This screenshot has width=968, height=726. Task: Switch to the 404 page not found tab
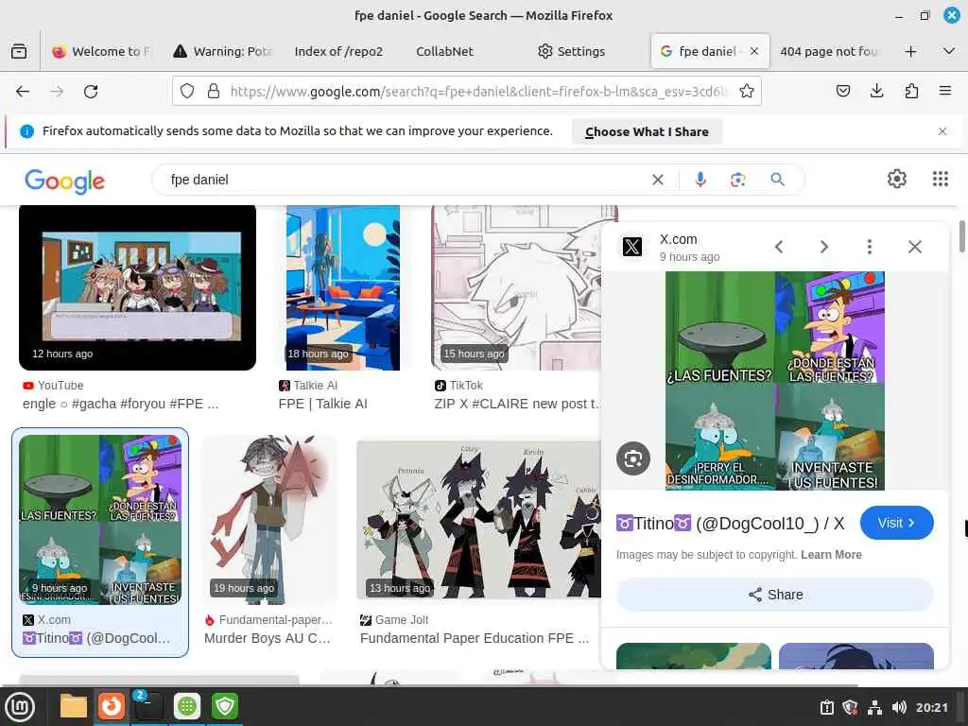coord(828,51)
